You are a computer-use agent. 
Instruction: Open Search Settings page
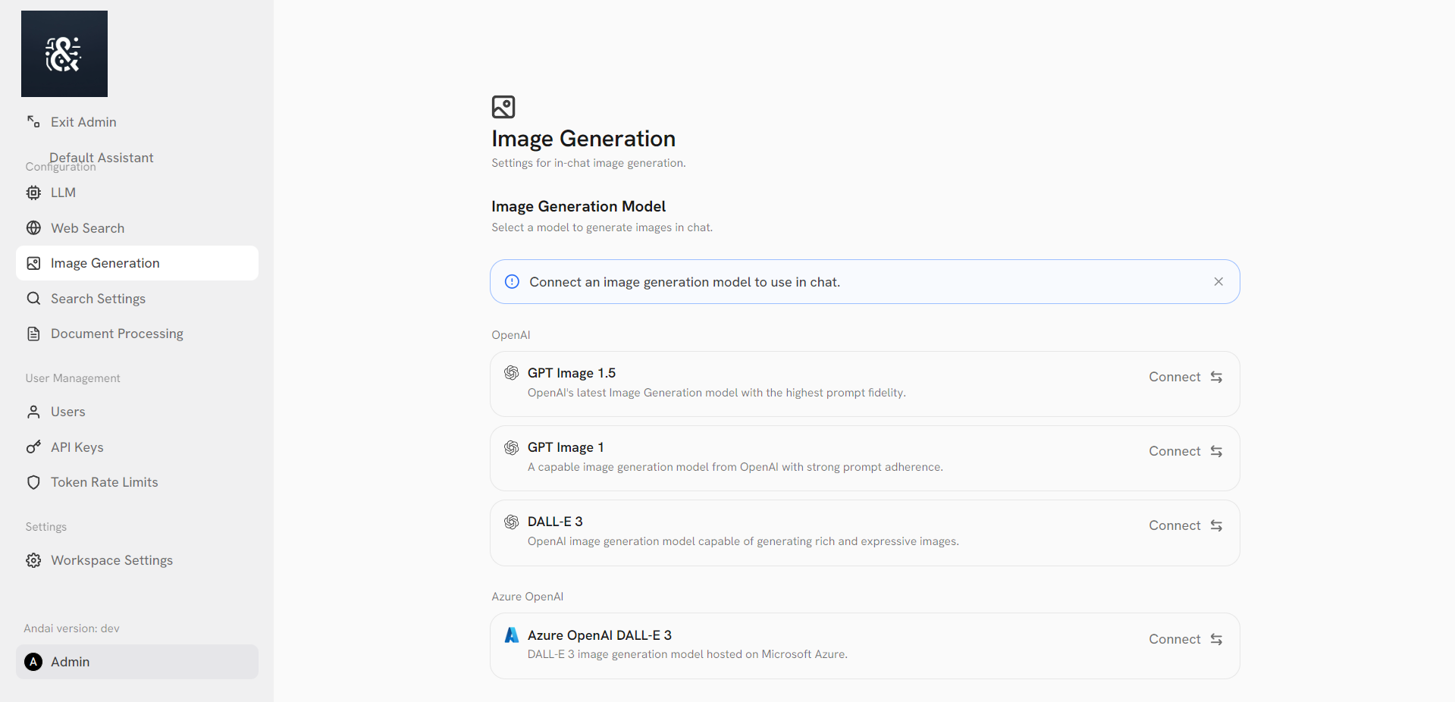[137, 299]
